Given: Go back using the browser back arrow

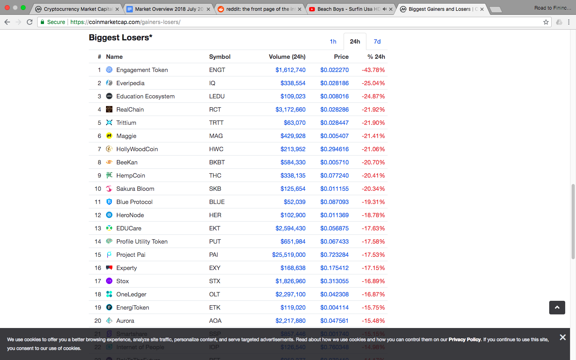Looking at the screenshot, I should (x=7, y=22).
